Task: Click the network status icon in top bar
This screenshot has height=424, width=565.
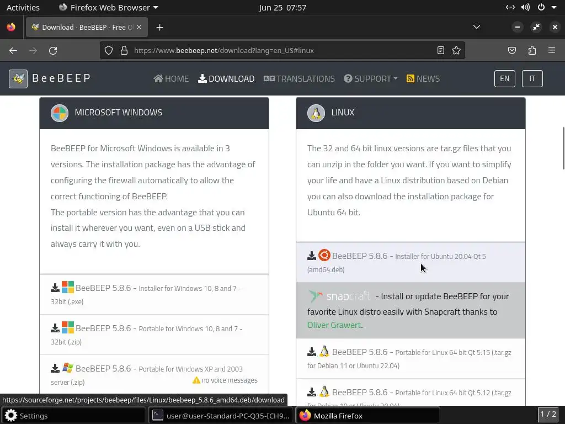Action: pos(510,7)
